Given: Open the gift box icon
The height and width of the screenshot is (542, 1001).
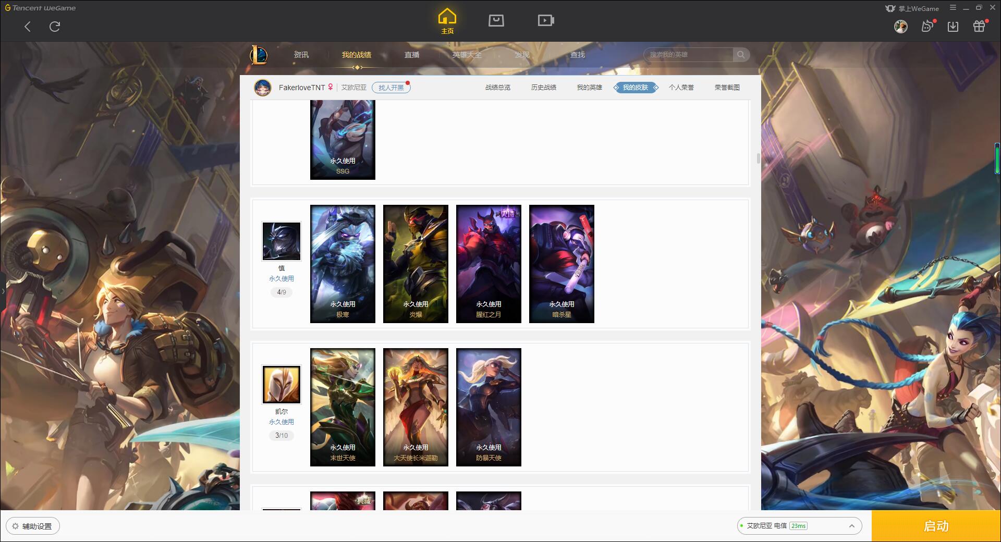Looking at the screenshot, I should click(x=979, y=26).
